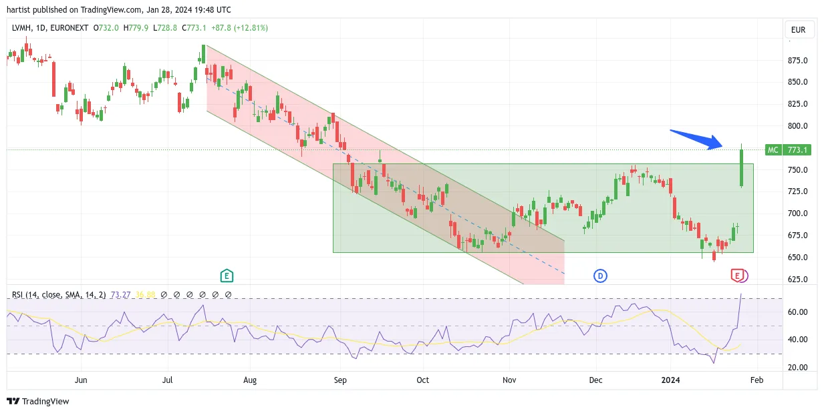Viewport: 824px width, 413px height.
Task: Click the 2024 label on time axis
Action: 670,380
